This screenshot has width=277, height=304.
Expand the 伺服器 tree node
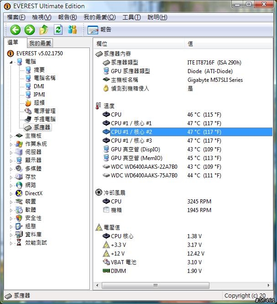11,153
